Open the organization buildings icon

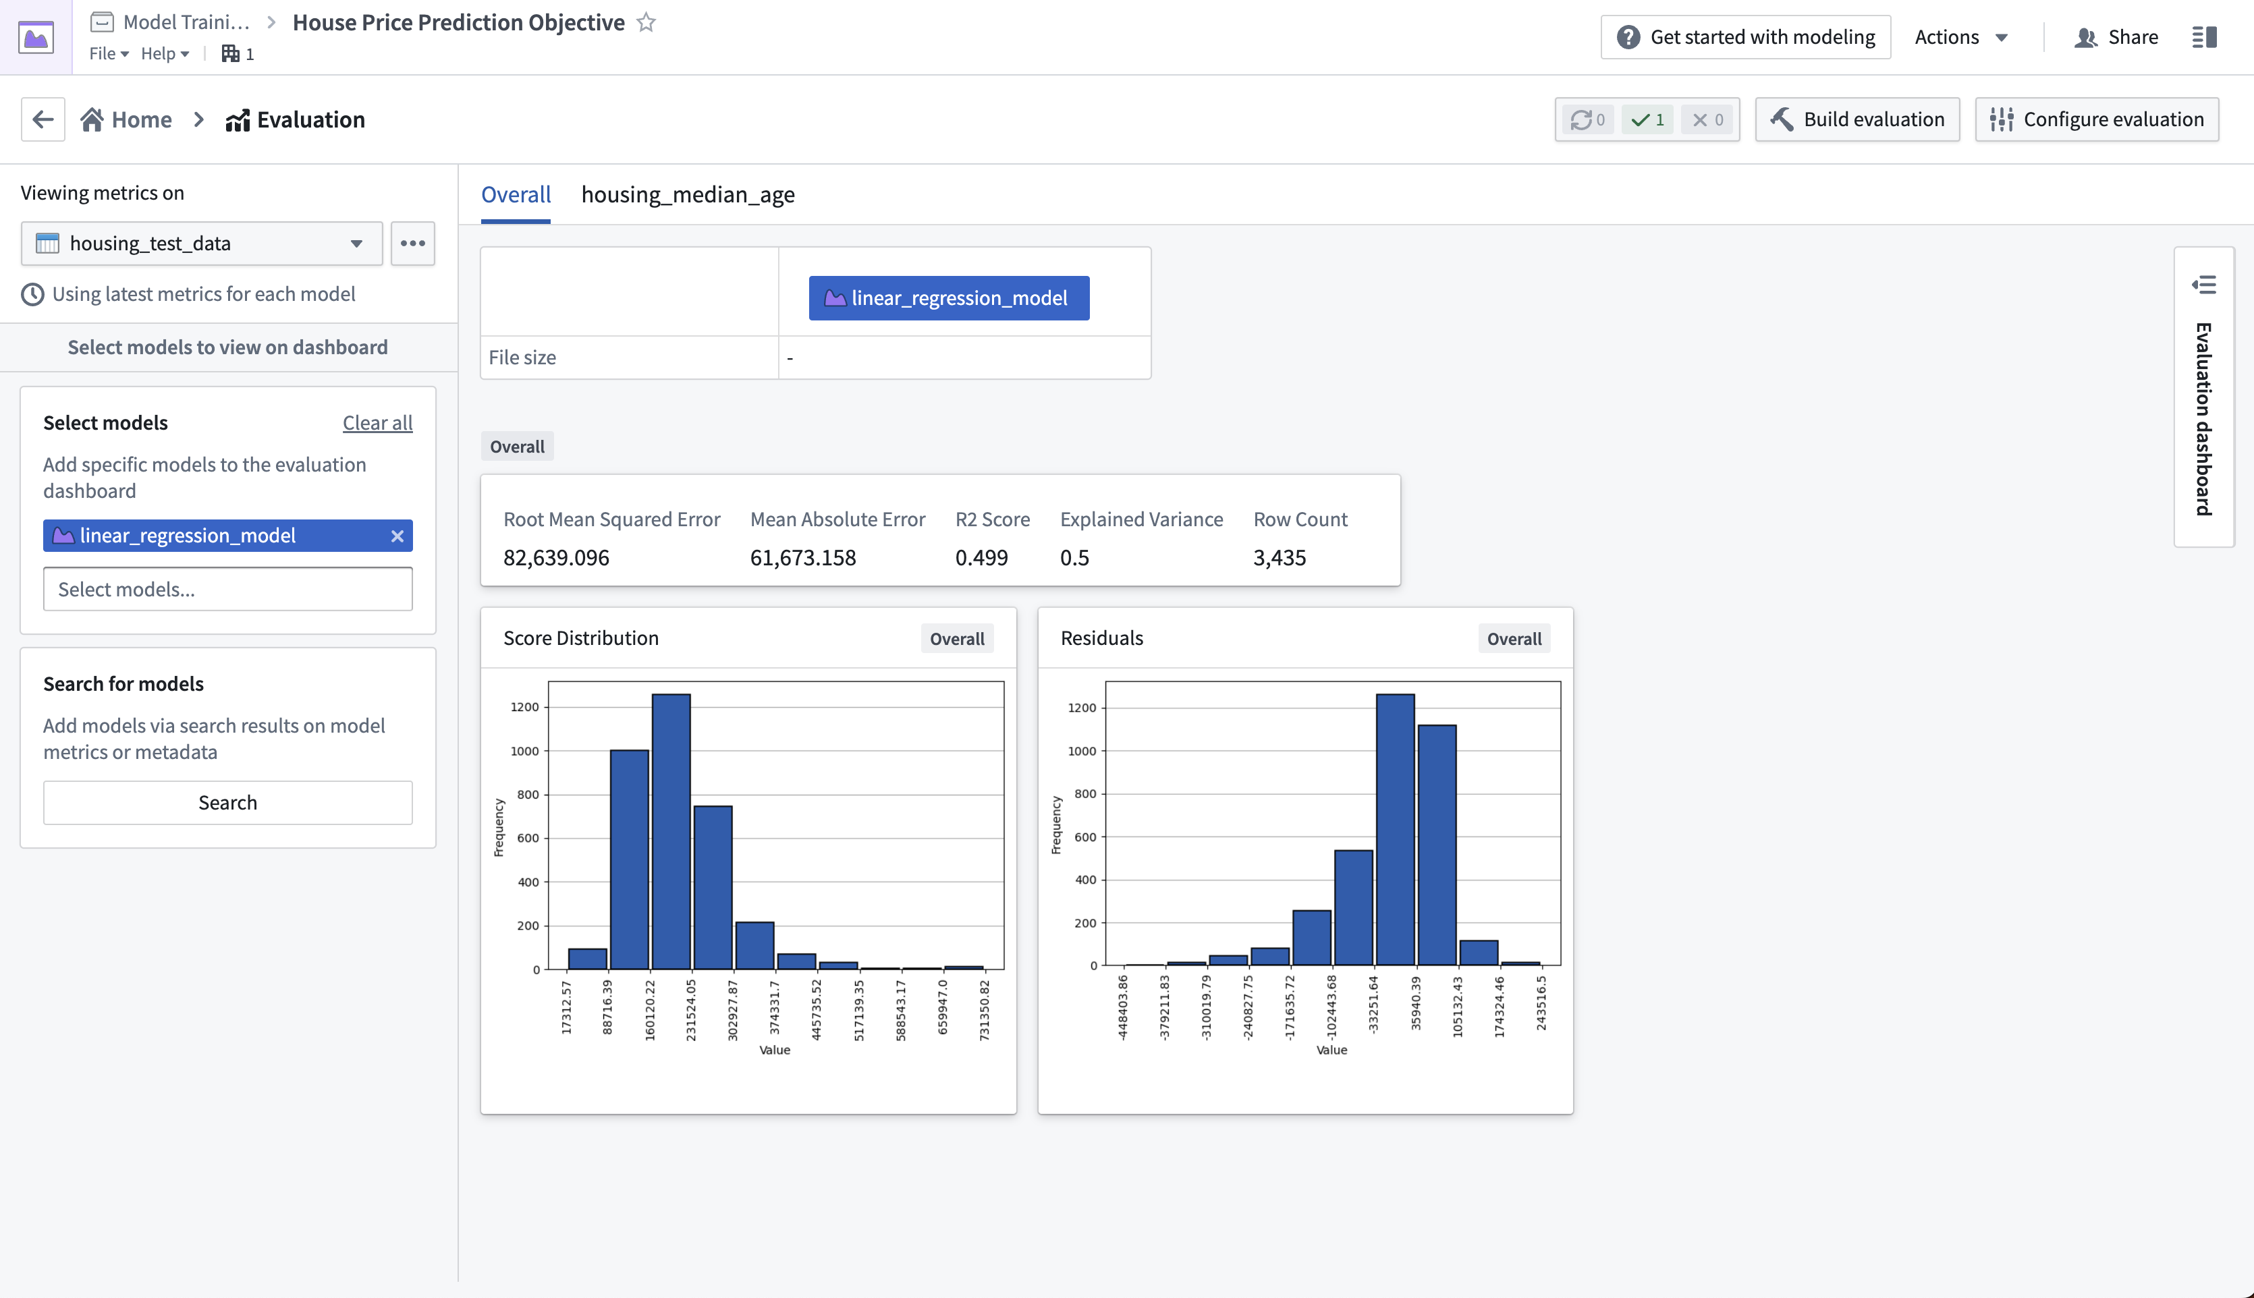click(231, 53)
